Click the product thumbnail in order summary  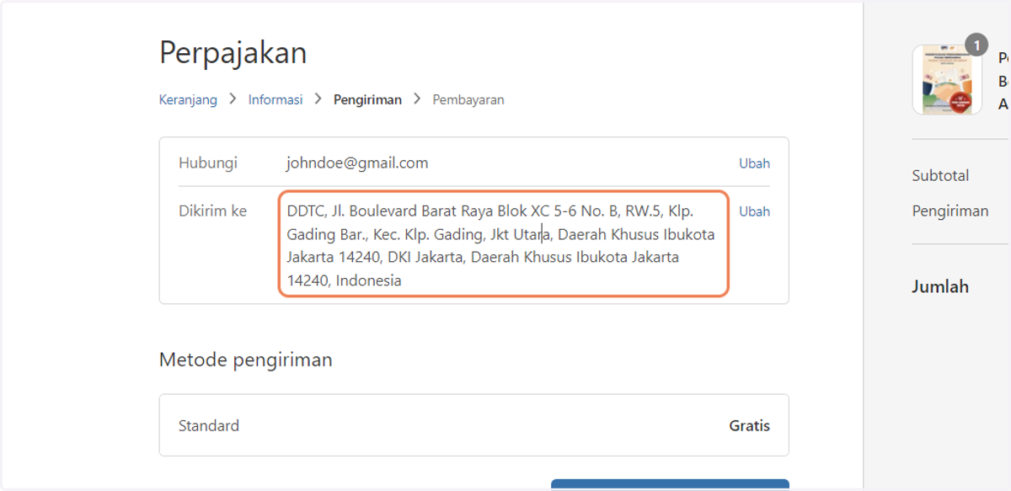pyautogui.click(x=947, y=79)
